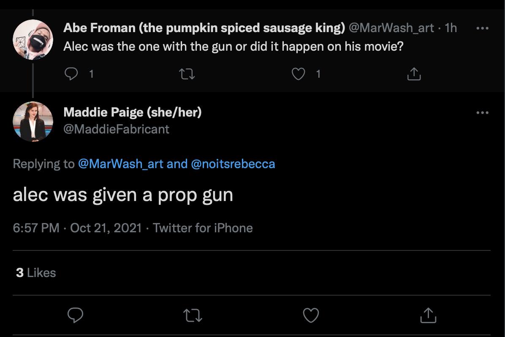Share Maddie Paige's tweet

click(429, 315)
